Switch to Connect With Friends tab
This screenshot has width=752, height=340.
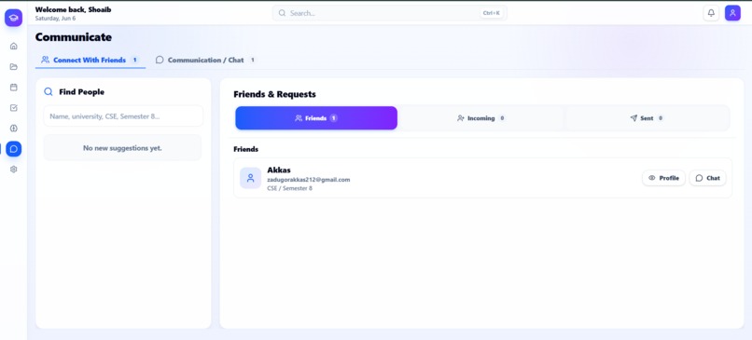coord(91,61)
